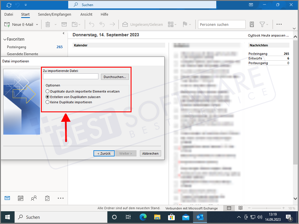This screenshot has height=224, width=299.
Task: Enable Keine Duplikate importieren
Action: [x=47, y=102]
